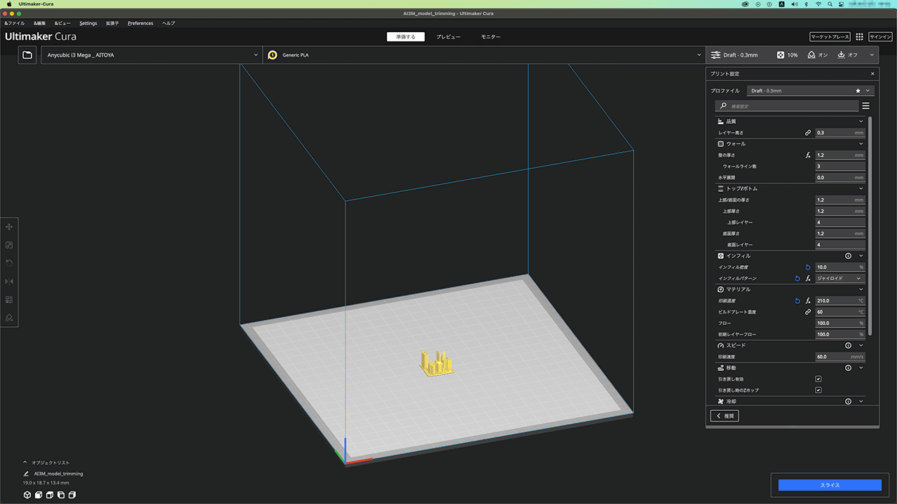Click the レイヤー高さ value field
Viewport: 897px width, 504px height.
(840, 132)
